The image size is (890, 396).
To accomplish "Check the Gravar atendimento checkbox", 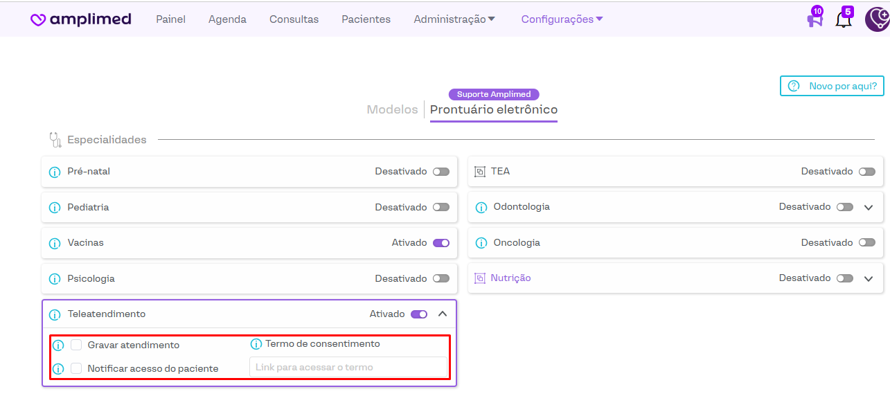I will point(76,345).
